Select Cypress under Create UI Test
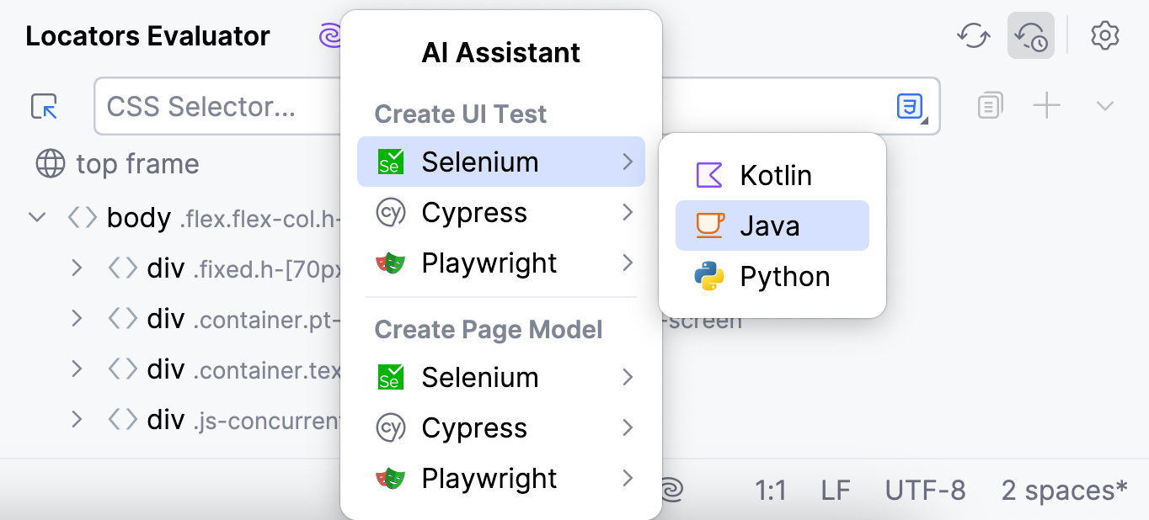The image size is (1149, 520). (474, 212)
